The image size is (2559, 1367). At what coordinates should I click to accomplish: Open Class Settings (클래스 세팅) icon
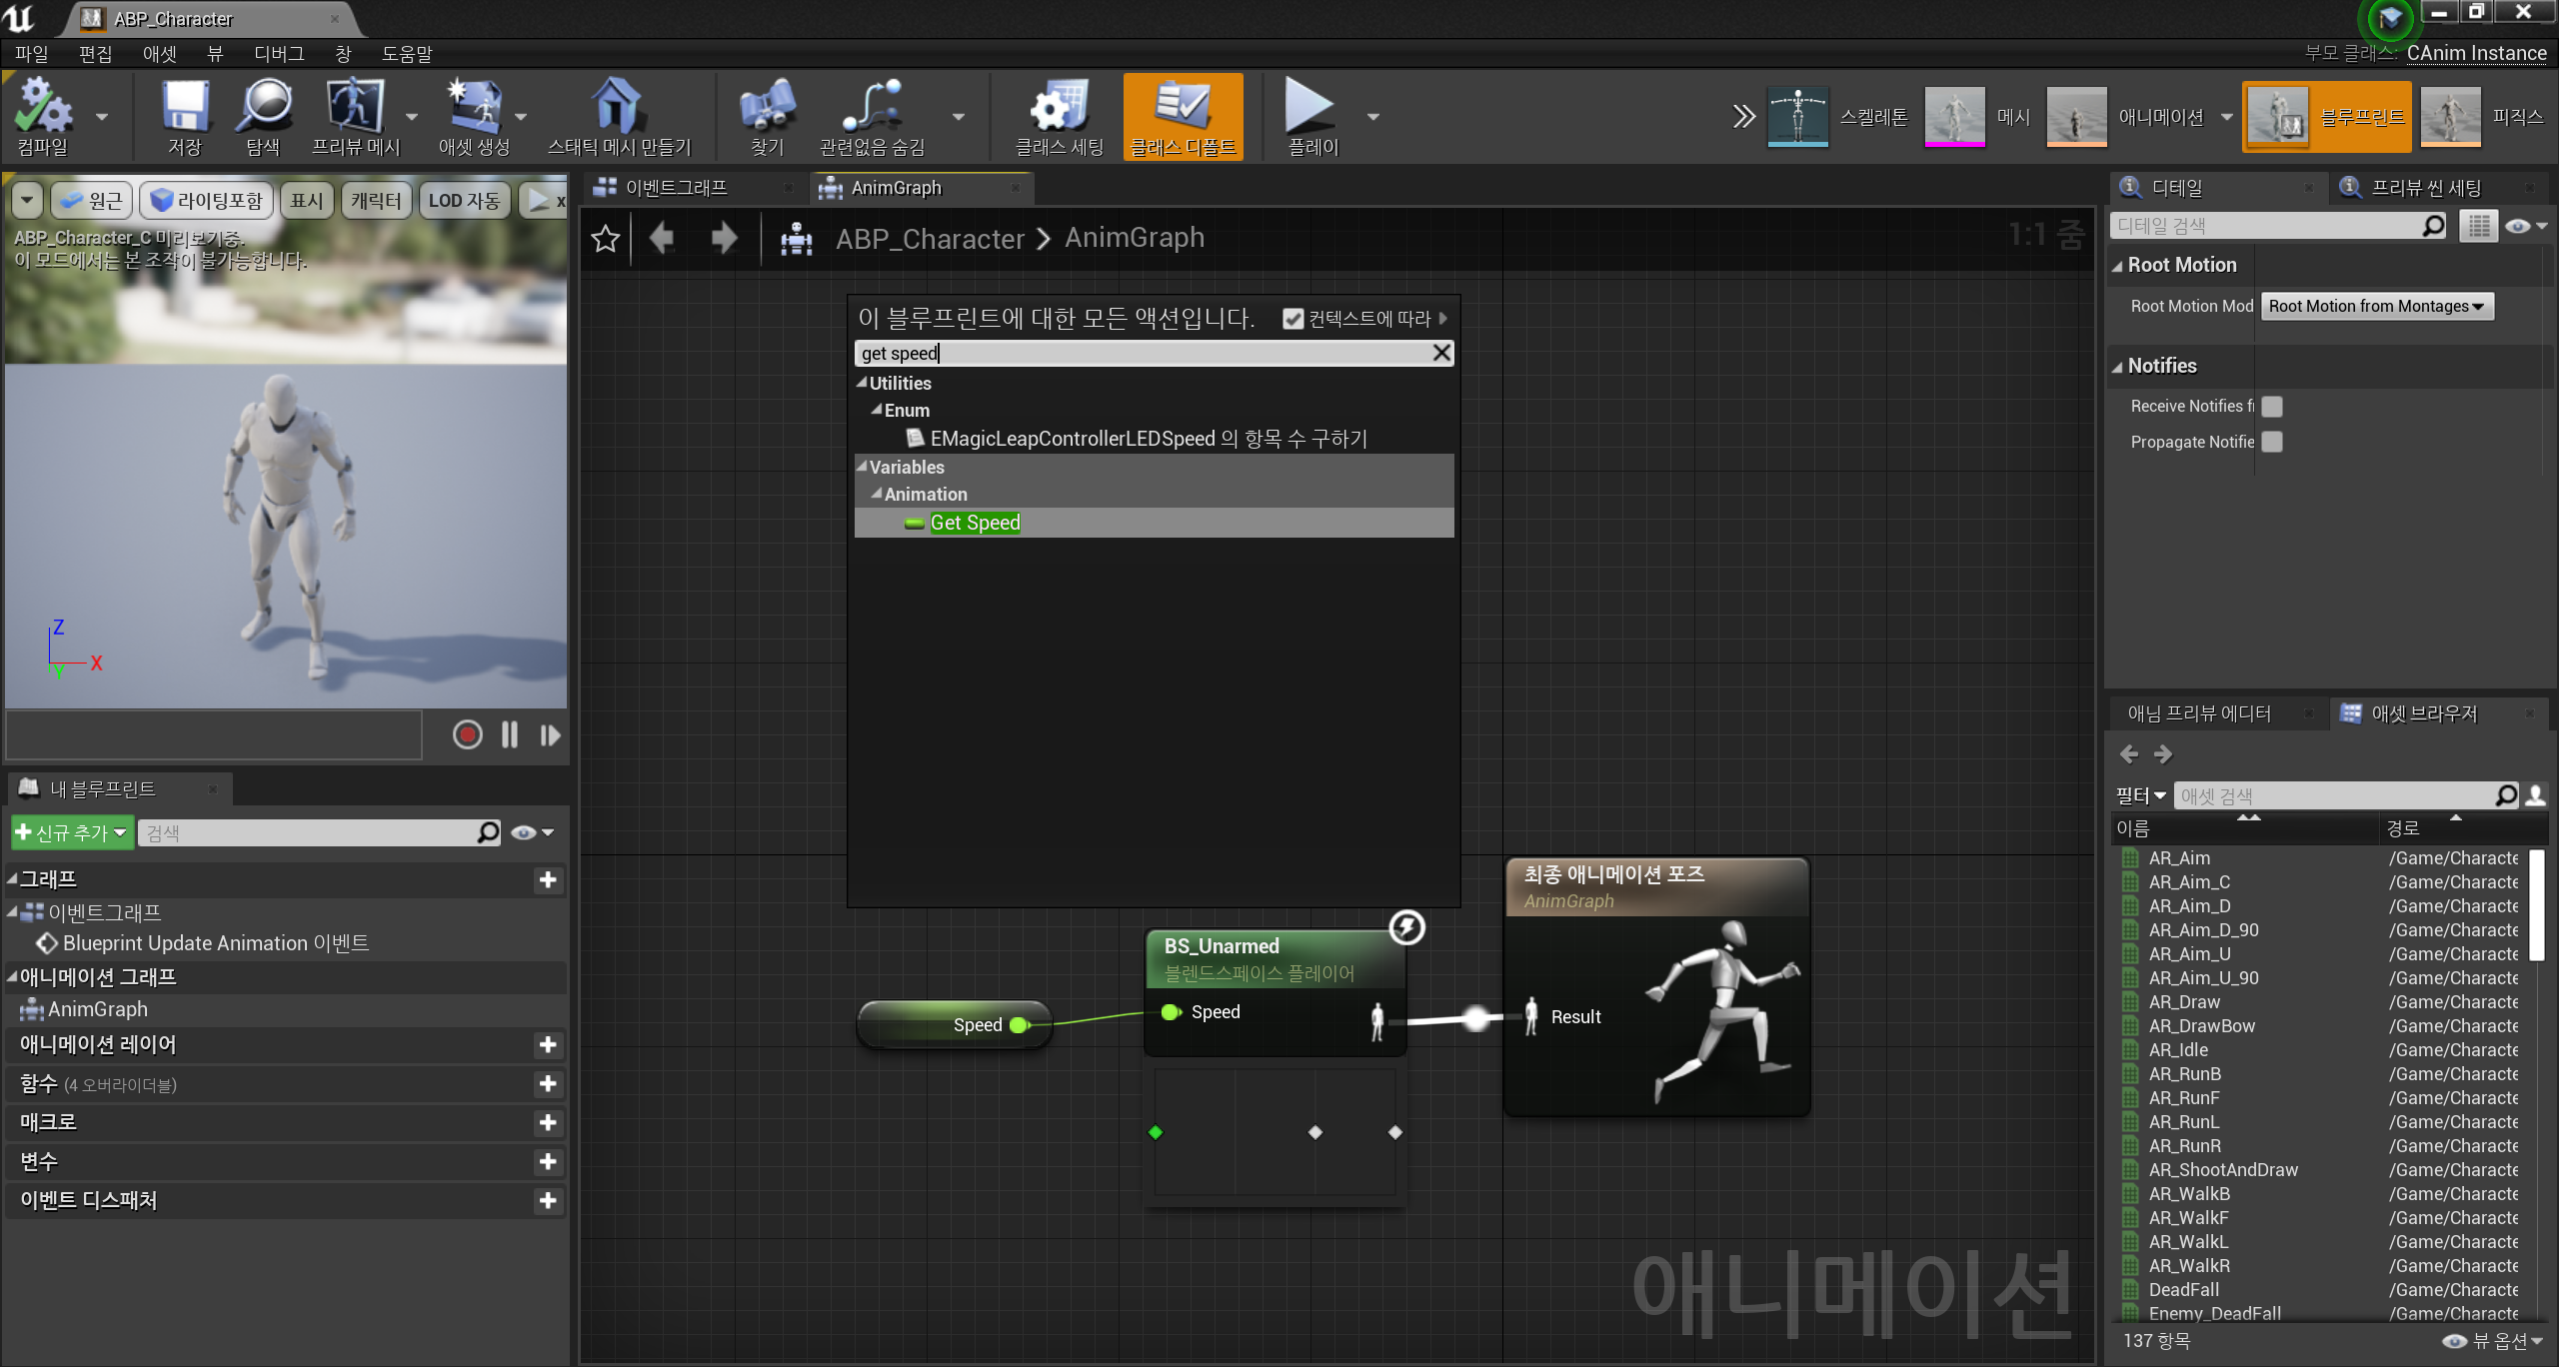pyautogui.click(x=1058, y=107)
